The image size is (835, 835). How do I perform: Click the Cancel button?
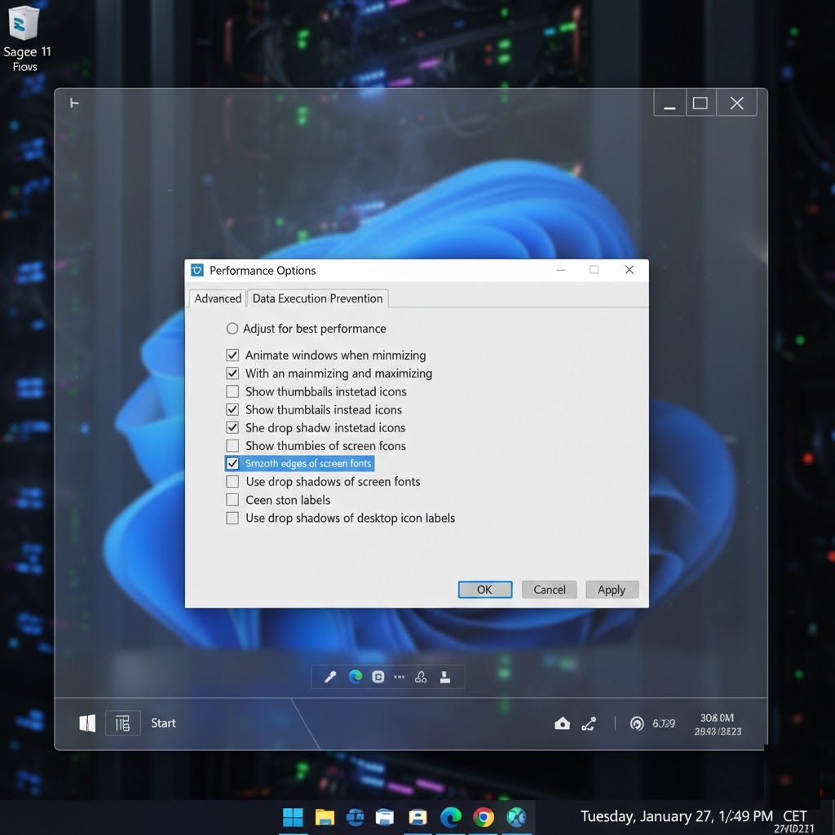549,590
